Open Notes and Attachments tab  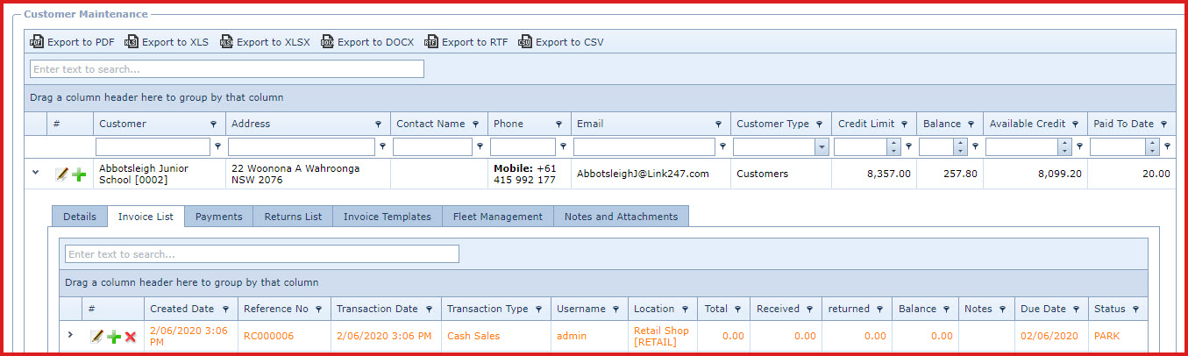point(621,217)
